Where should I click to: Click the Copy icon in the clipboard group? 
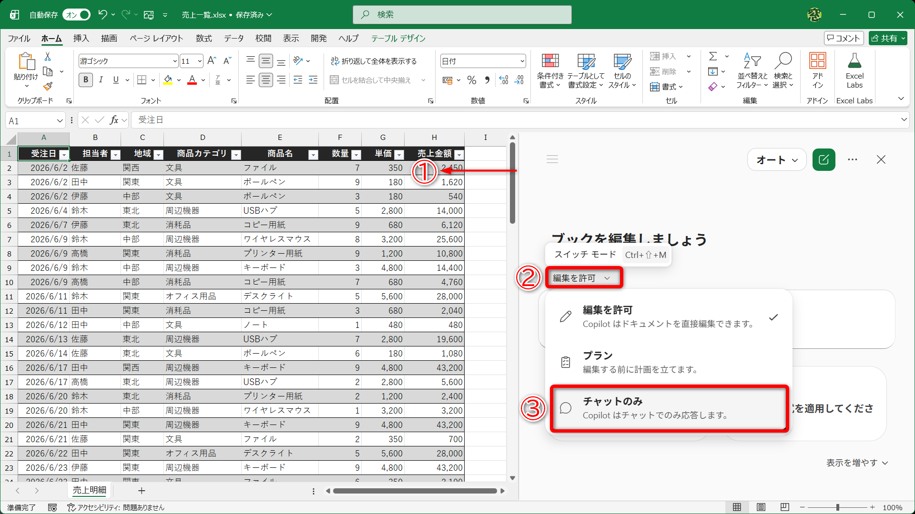point(48,71)
